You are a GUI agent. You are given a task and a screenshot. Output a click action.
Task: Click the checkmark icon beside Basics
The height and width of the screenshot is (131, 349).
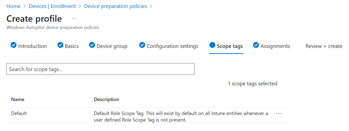tap(60, 45)
